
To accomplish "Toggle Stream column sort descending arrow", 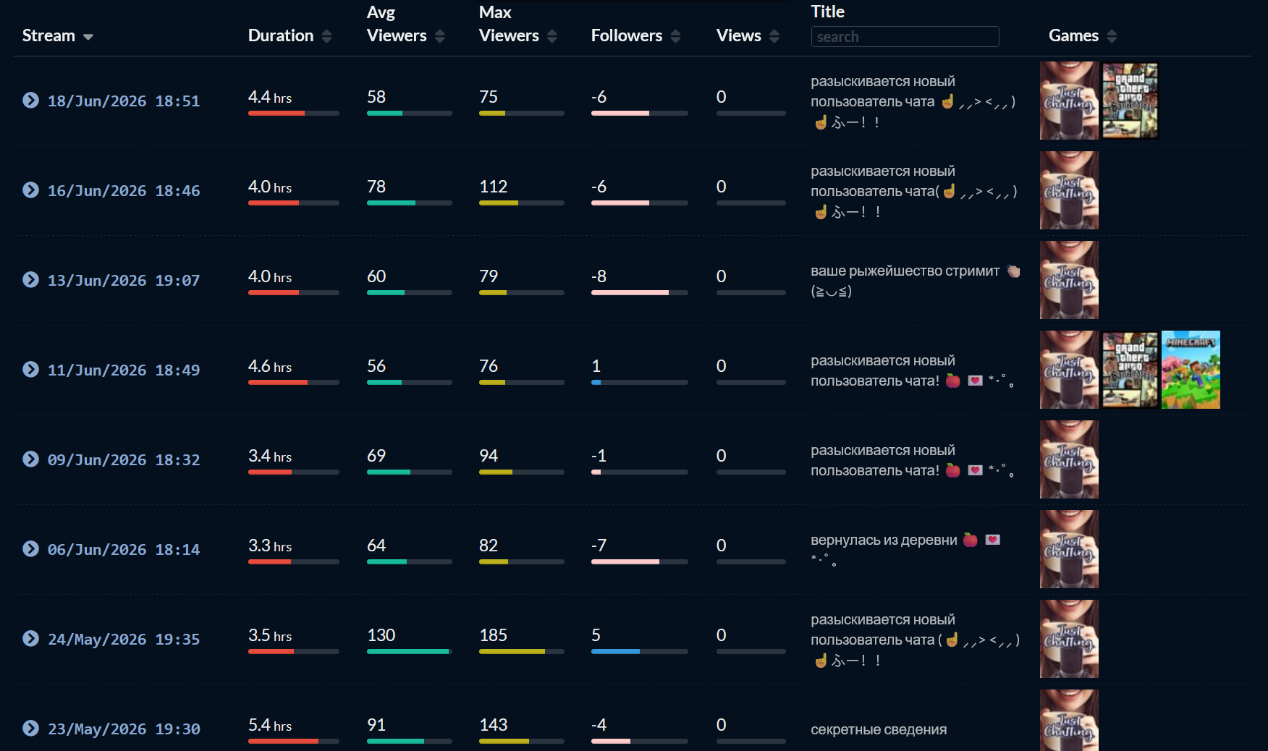I will tap(88, 37).
